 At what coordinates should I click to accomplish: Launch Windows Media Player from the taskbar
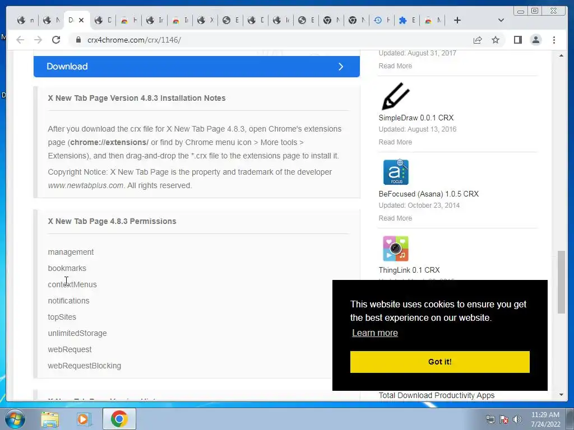click(x=84, y=419)
